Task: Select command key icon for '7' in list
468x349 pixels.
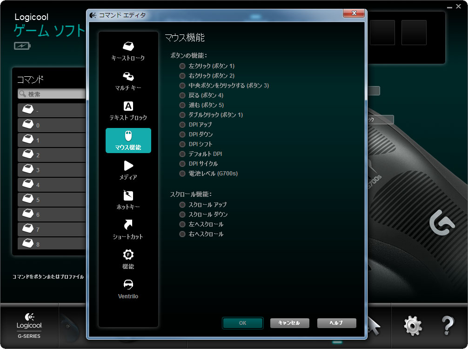Action: tap(28, 228)
